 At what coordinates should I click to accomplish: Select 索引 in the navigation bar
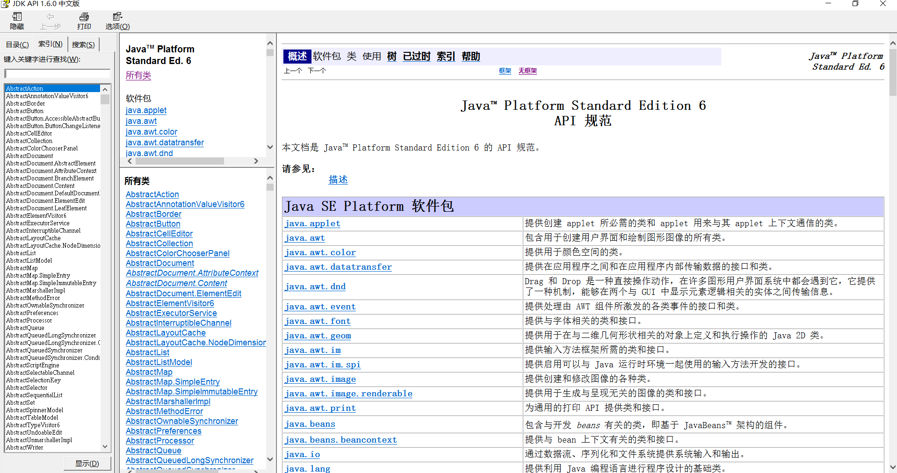(446, 57)
